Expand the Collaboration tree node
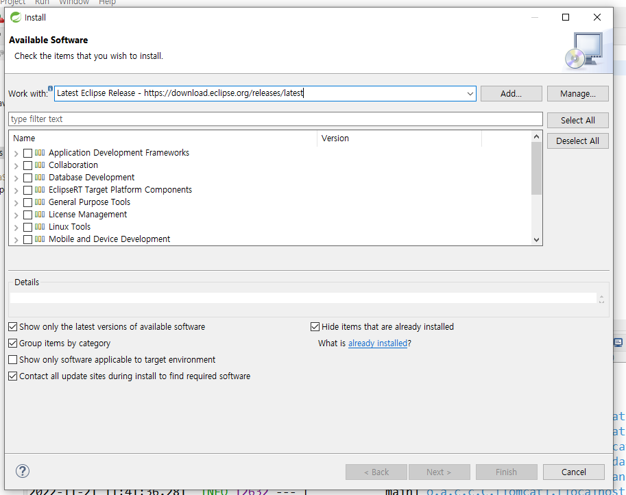Screen dimensions: 626x495 pyautogui.click(x=16, y=166)
